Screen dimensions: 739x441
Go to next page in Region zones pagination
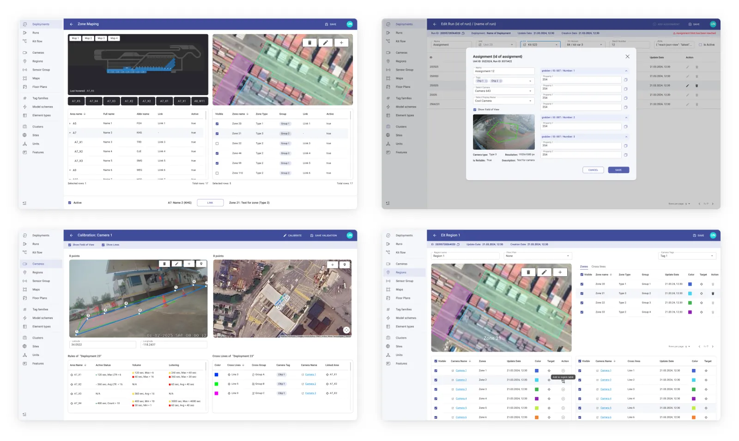point(713,346)
